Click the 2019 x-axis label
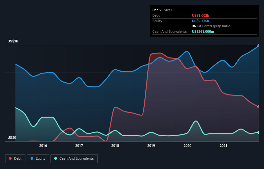This screenshot has width=264, height=169. (x=151, y=146)
